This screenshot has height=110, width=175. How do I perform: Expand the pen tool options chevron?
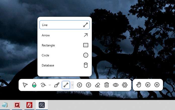coord(50,85)
